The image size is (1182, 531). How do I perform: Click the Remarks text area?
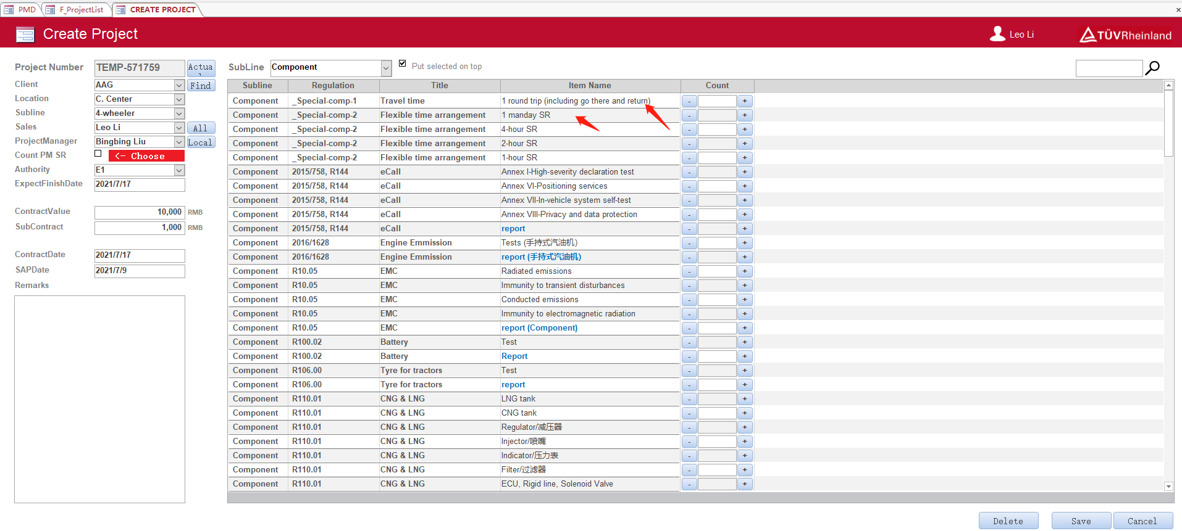99,399
